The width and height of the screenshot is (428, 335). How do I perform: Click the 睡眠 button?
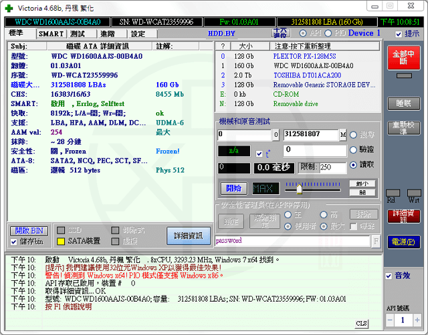coord(404,103)
